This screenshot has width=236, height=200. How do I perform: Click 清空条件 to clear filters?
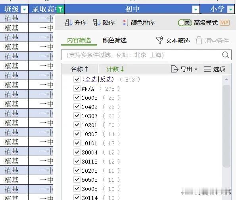[x=212, y=40]
